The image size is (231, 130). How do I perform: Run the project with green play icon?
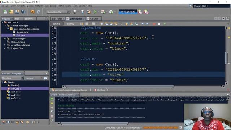click(x=95, y=12)
